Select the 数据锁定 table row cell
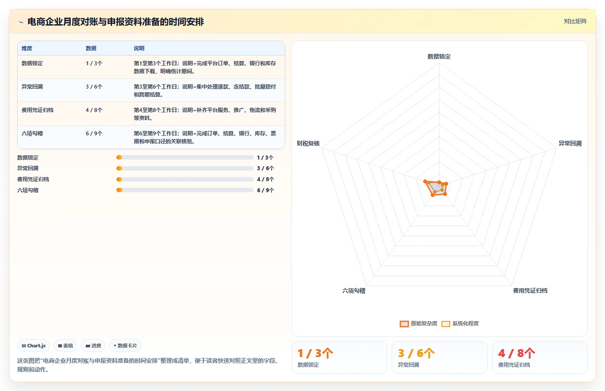This screenshot has width=605, height=391. pyautogui.click(x=32, y=63)
